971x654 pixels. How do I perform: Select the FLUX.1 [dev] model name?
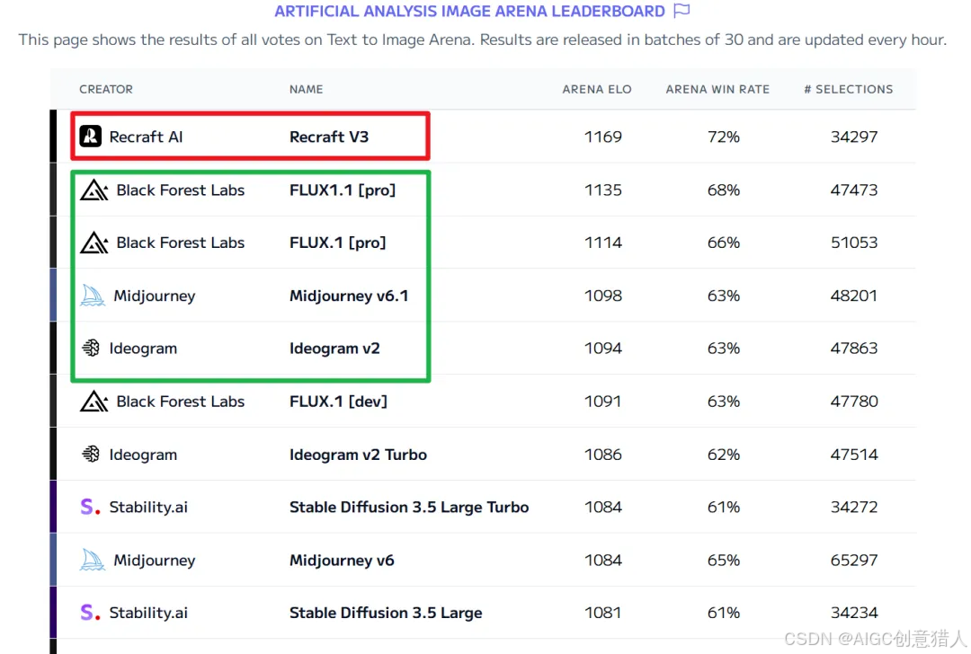click(x=338, y=402)
